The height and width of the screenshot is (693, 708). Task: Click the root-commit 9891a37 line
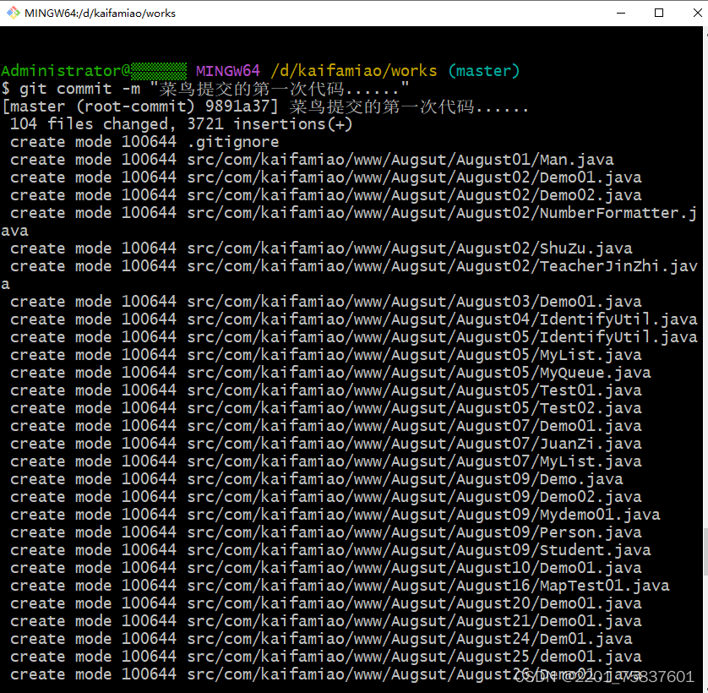[265, 106]
